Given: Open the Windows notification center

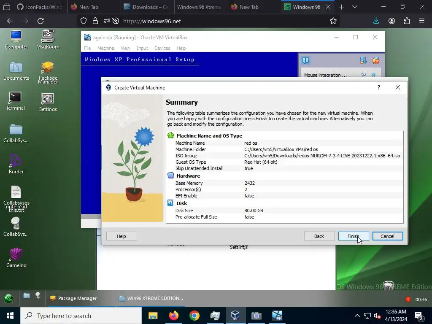Looking at the screenshot, I should pos(419,316).
